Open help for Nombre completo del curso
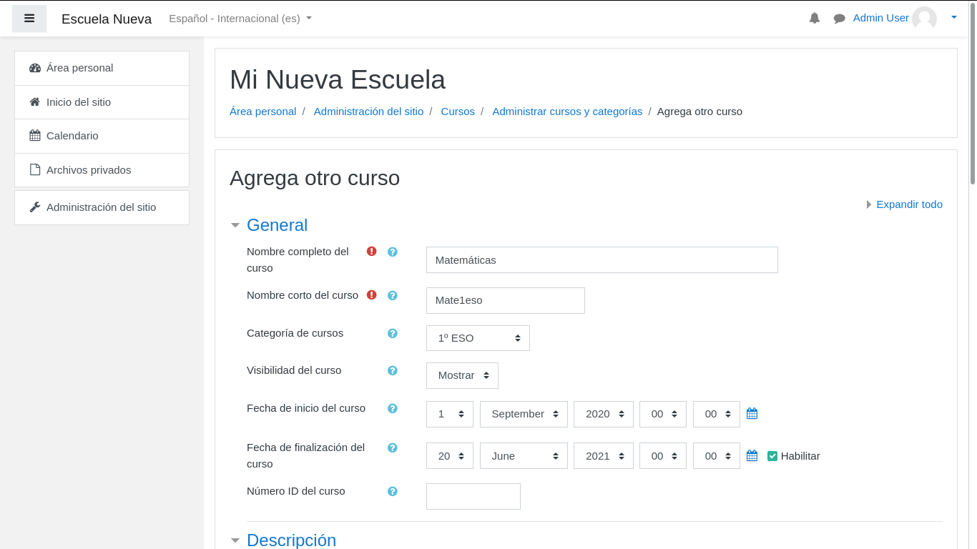Image resolution: width=977 pixels, height=549 pixels. pyautogui.click(x=392, y=252)
